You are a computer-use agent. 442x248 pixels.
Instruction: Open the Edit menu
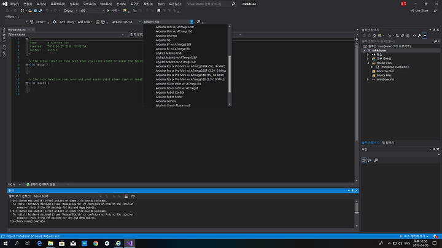point(28,4)
